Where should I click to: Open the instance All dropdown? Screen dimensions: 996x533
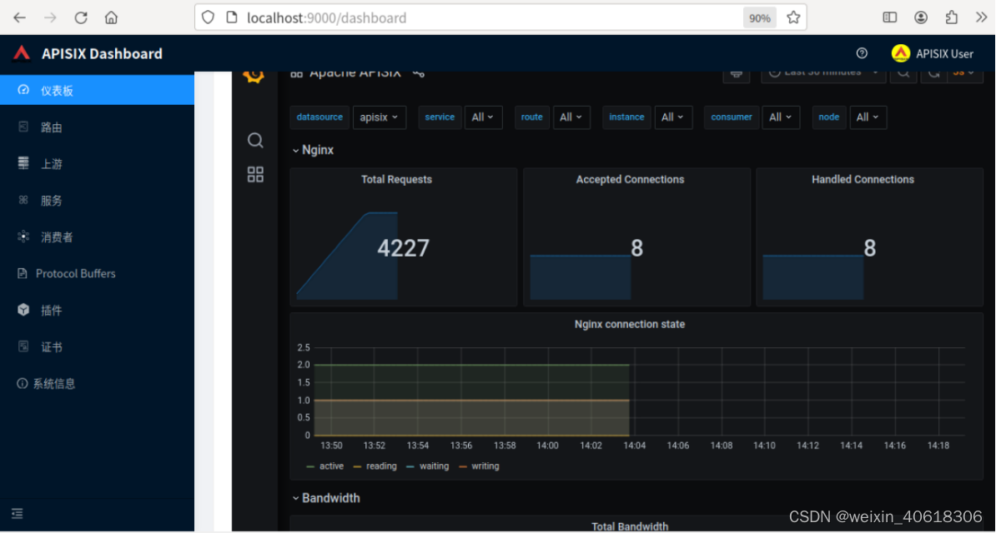tap(673, 117)
